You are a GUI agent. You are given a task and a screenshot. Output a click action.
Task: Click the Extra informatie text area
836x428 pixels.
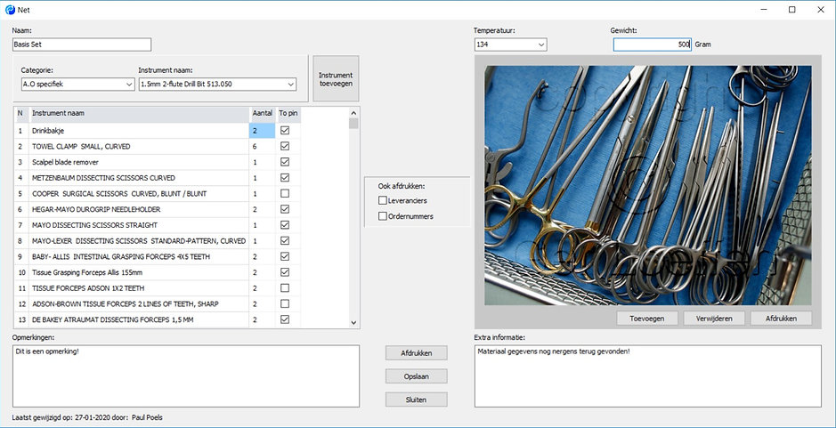[x=648, y=376]
